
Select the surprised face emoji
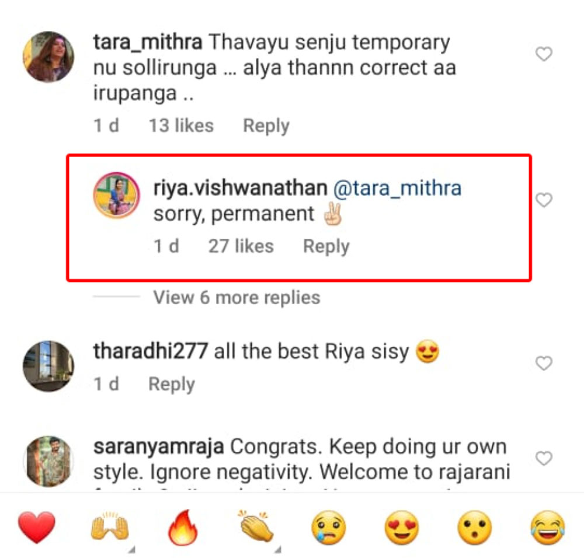point(474,528)
